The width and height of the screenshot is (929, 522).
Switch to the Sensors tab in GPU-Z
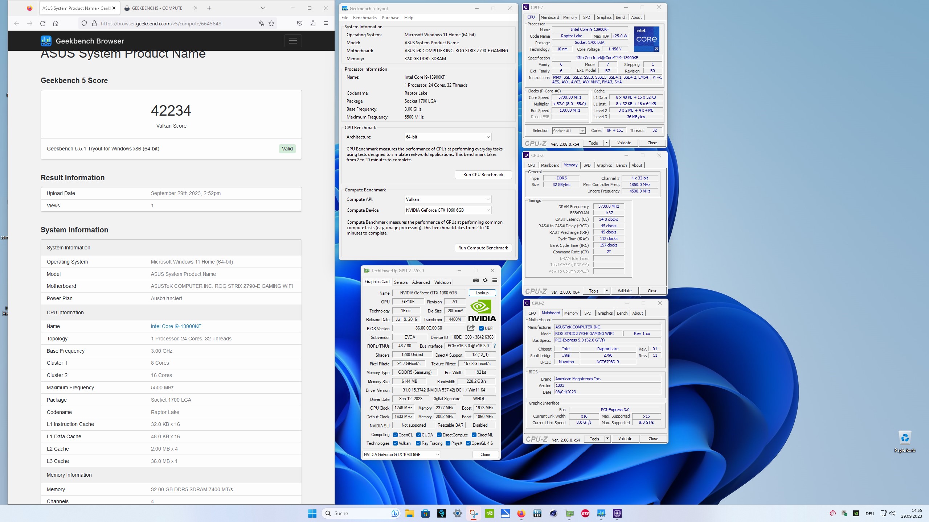point(401,282)
